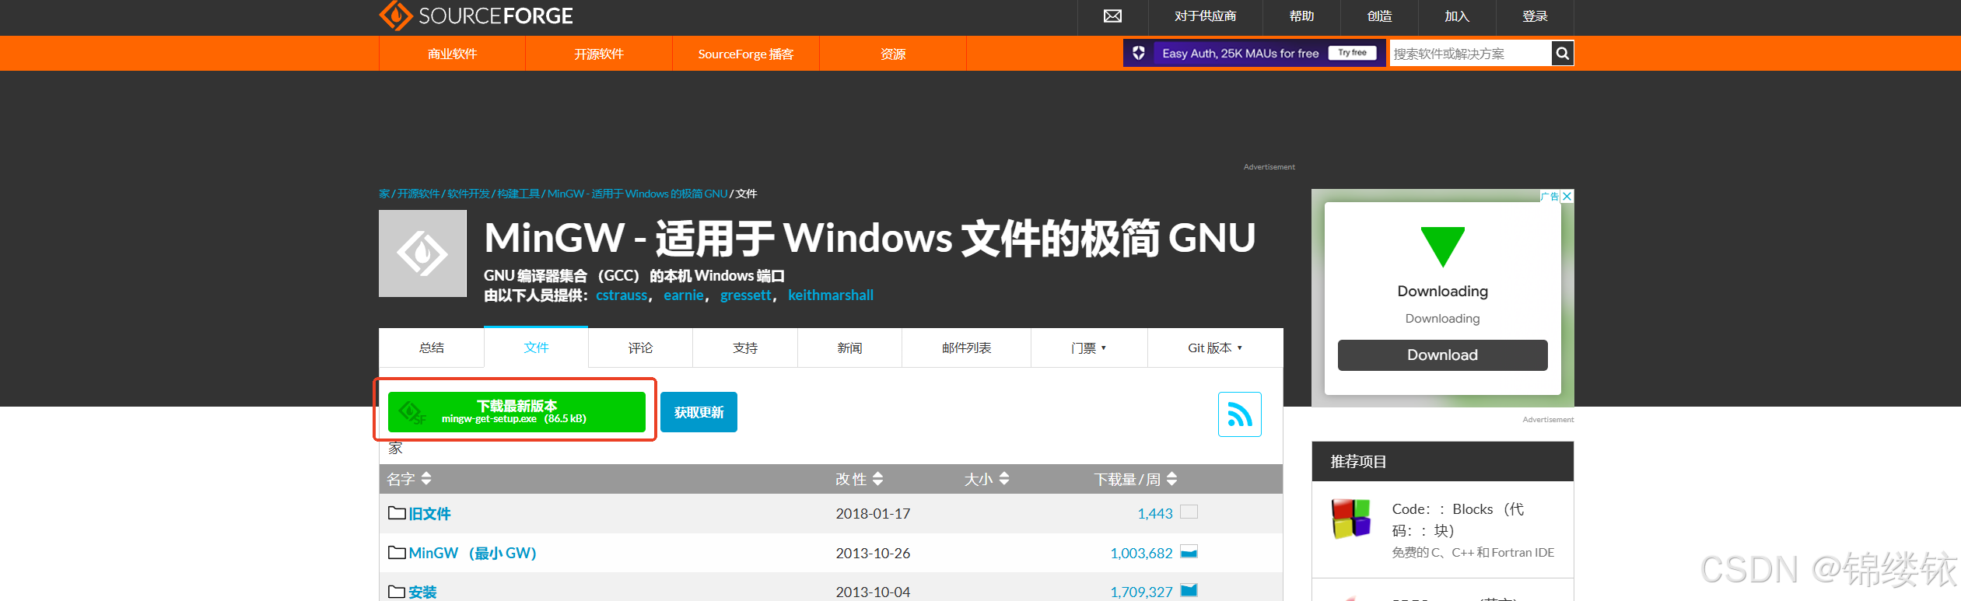Click 帮助 in top bar
Image resolution: width=1961 pixels, height=601 pixels.
(x=1301, y=16)
